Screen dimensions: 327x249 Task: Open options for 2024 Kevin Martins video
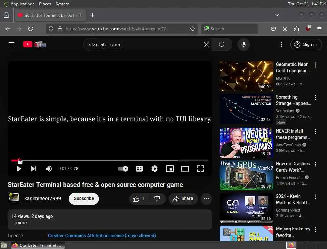316,197
